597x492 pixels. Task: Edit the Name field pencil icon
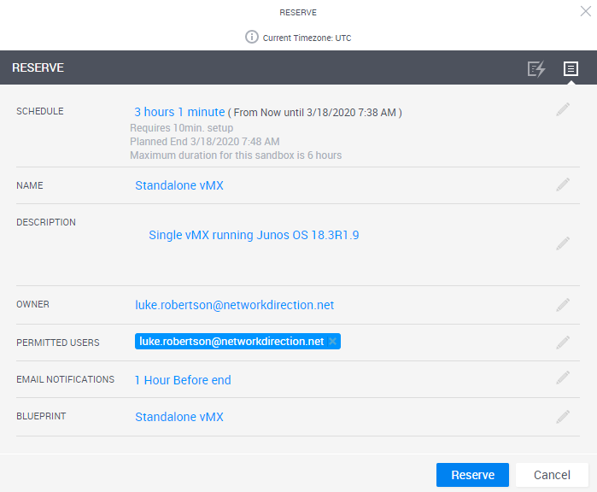(563, 184)
